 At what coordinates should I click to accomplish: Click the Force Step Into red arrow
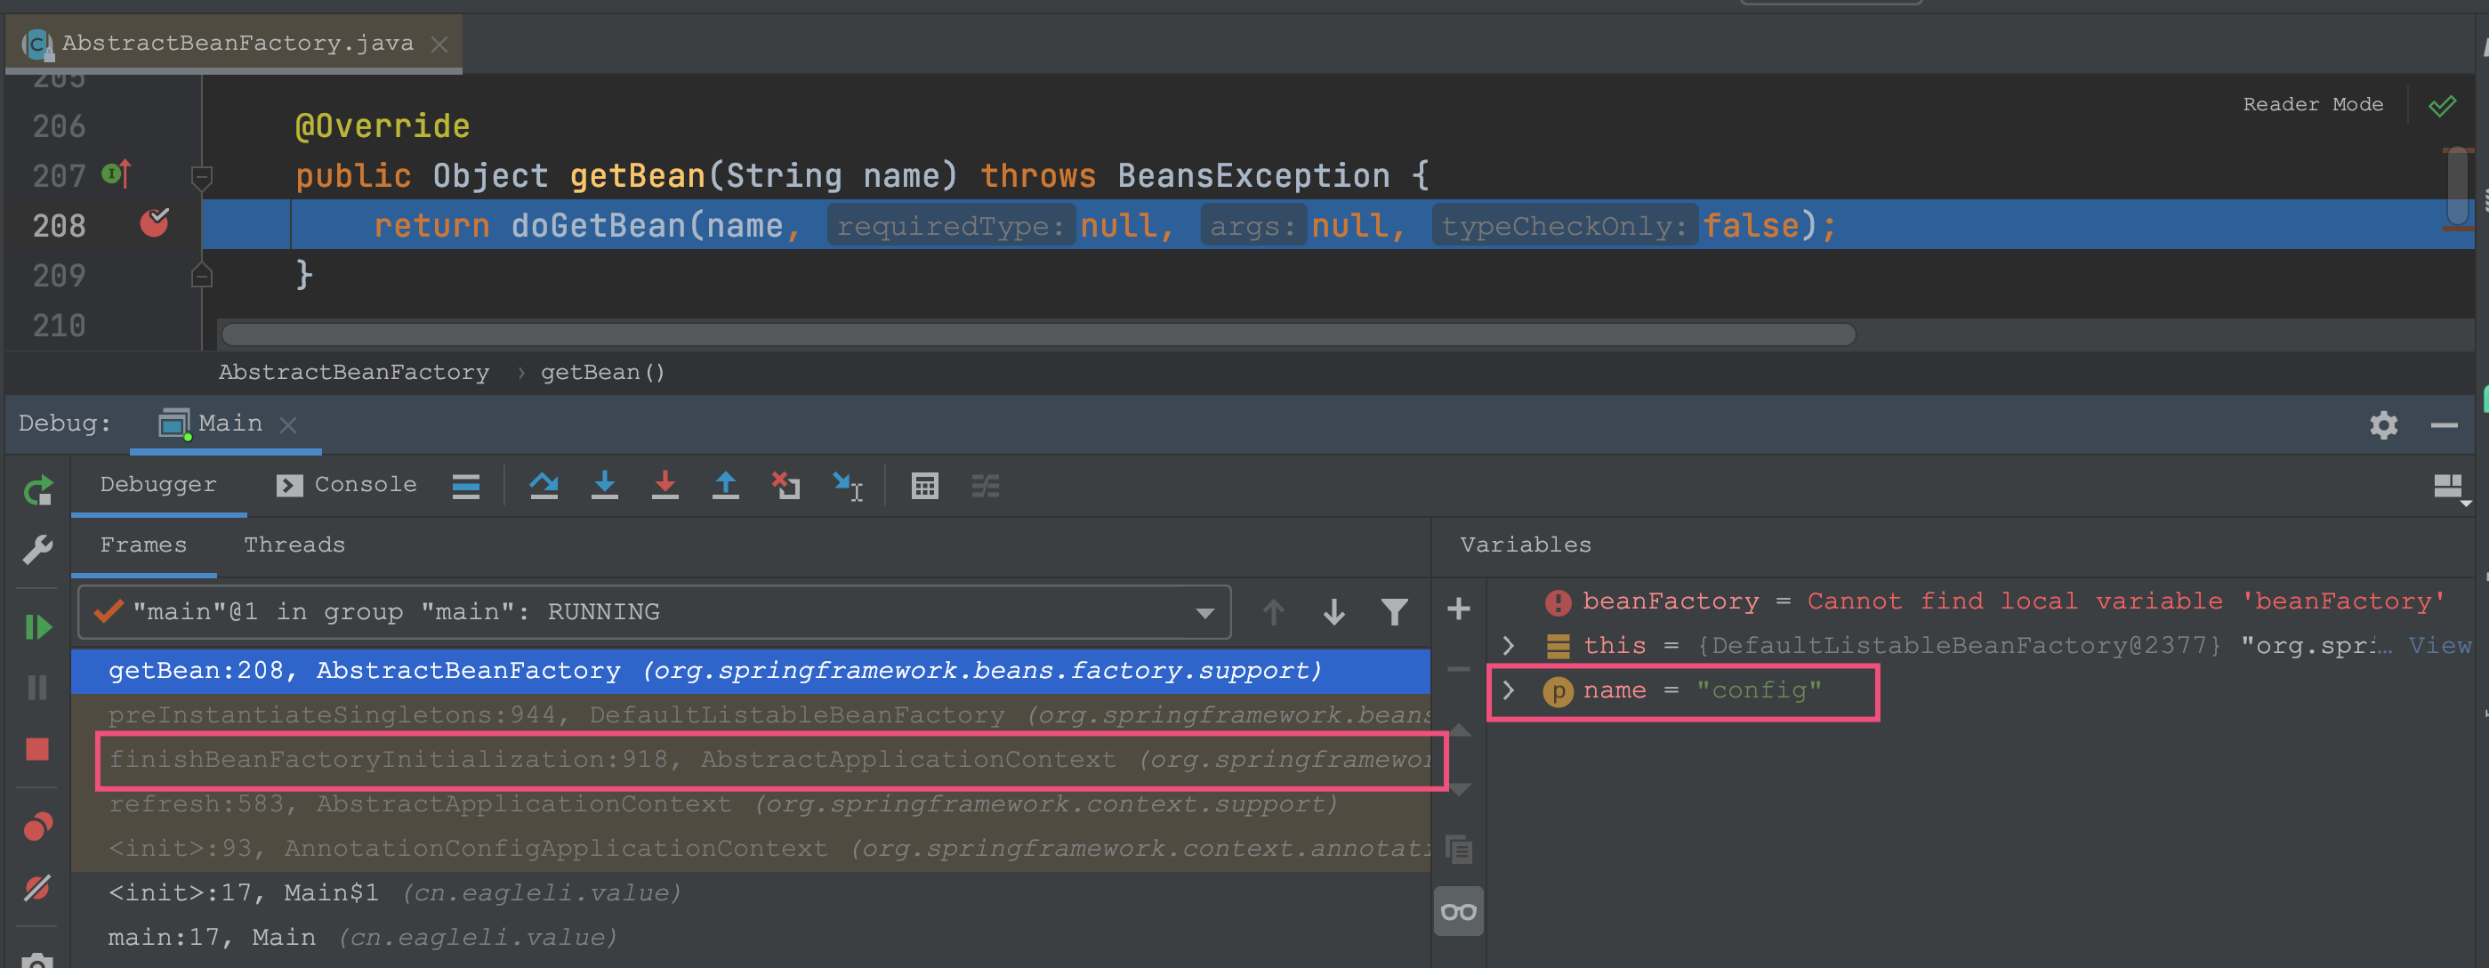click(665, 486)
